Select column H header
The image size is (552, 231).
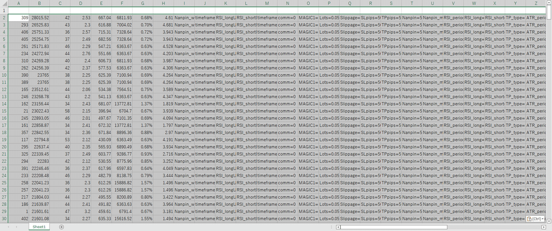[163, 3]
